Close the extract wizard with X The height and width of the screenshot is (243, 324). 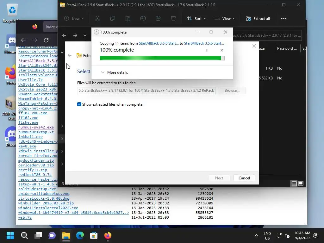[x=254, y=46]
